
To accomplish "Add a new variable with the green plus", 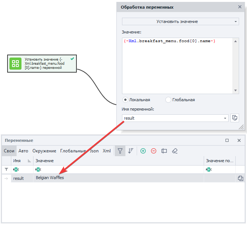I will click(x=143, y=151).
